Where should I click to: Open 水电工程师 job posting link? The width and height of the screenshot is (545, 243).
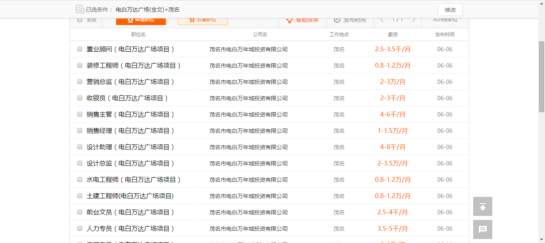tap(134, 180)
